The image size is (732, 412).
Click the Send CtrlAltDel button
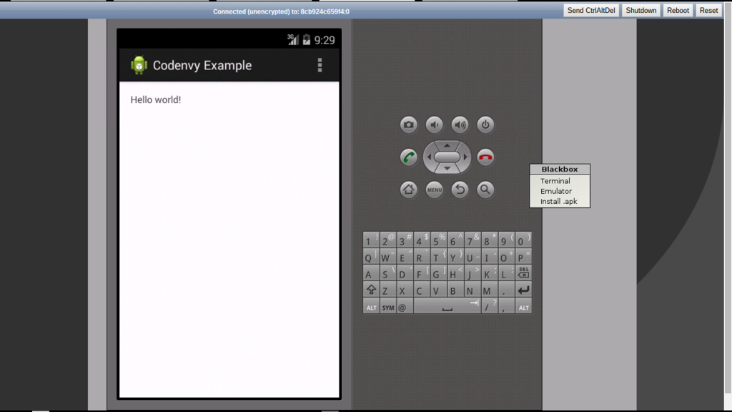tap(591, 10)
